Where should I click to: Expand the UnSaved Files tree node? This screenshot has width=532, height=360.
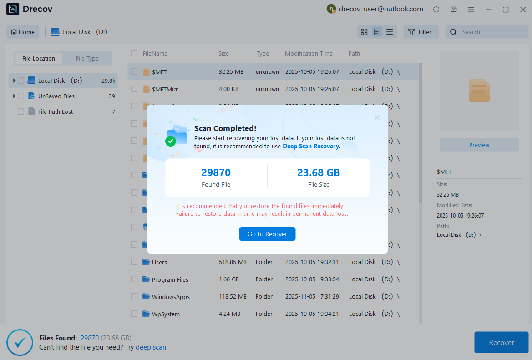(13, 96)
